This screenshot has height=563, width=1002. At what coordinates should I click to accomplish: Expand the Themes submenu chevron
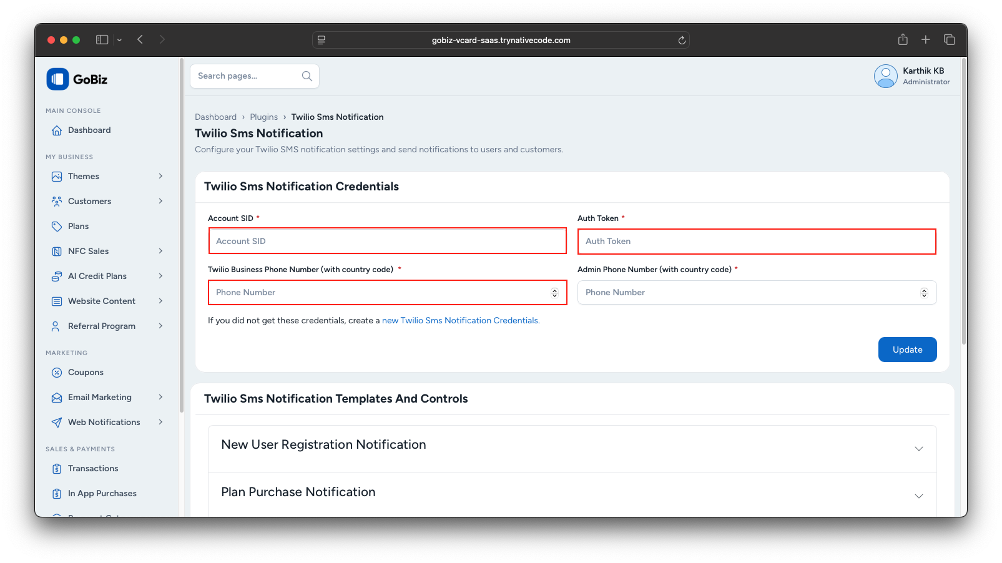(x=160, y=177)
